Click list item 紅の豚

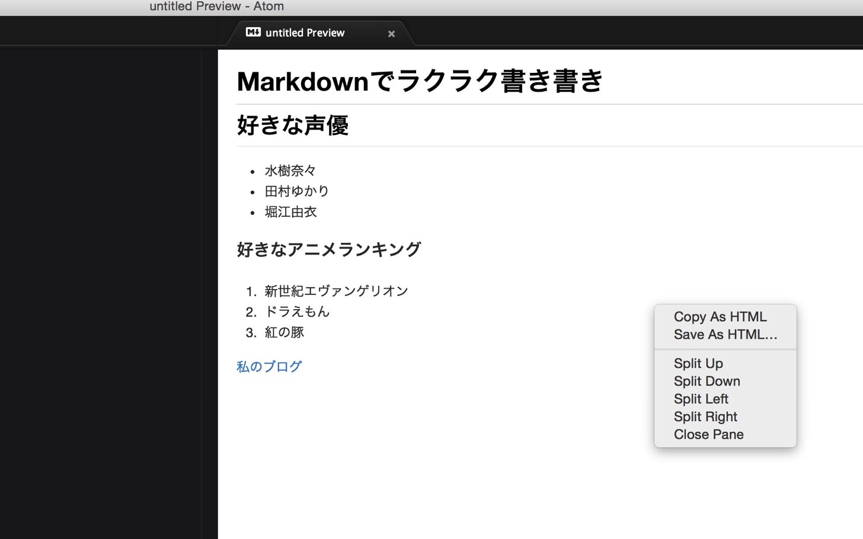[284, 332]
